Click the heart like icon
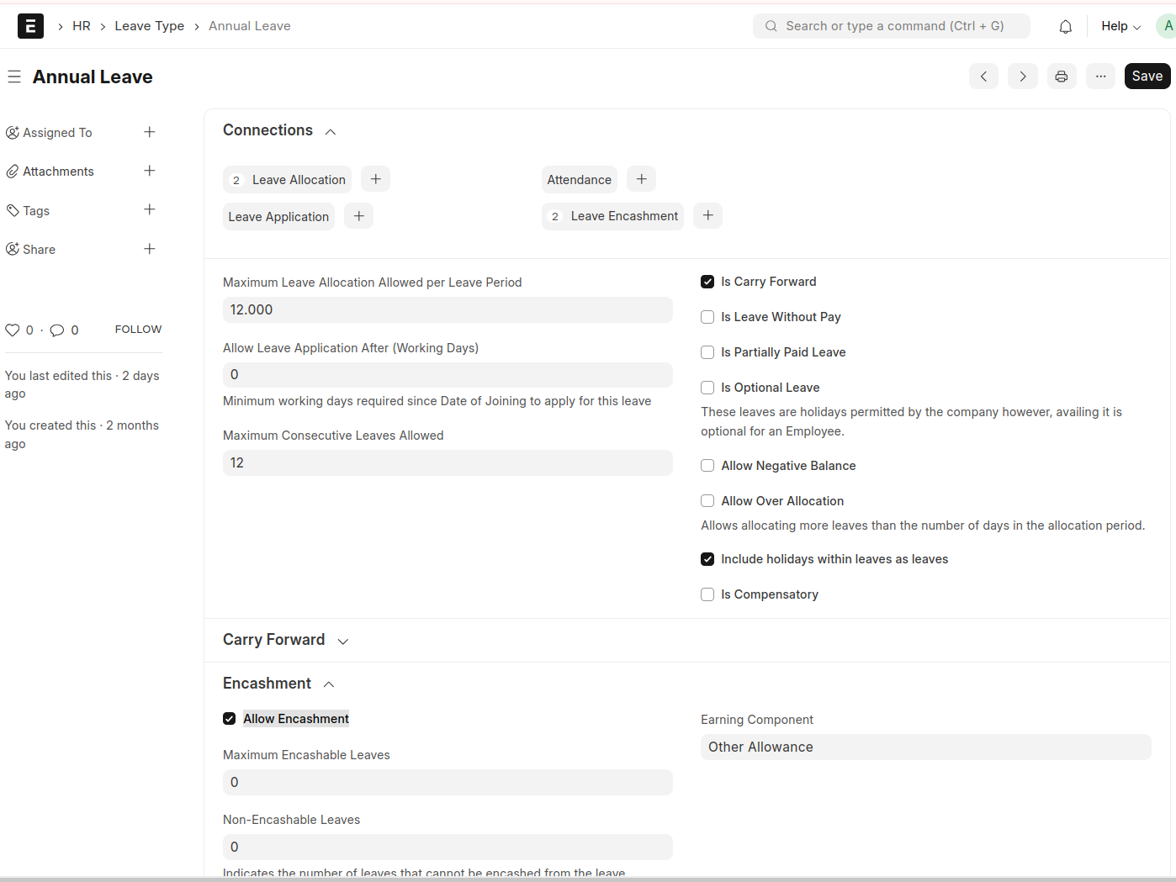 (13, 330)
